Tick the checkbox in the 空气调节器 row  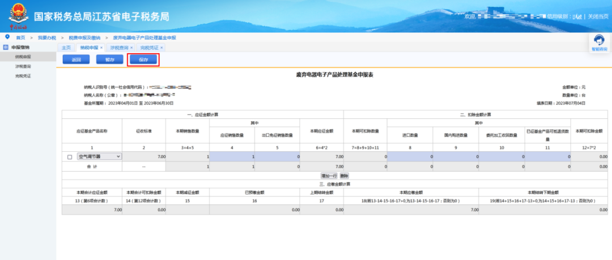70,157
